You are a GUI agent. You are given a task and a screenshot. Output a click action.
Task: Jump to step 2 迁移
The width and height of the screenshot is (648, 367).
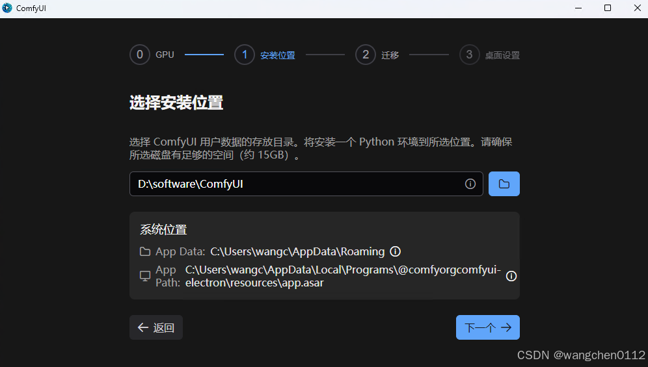click(377, 55)
